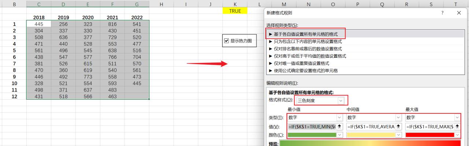The height and width of the screenshot is (146, 469).
Task: Select the cell with value 541
Action: tap(137, 24)
